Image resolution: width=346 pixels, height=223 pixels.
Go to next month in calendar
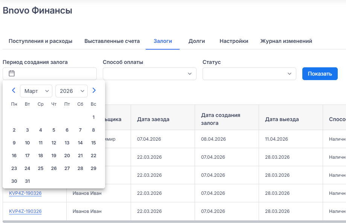pos(94,91)
